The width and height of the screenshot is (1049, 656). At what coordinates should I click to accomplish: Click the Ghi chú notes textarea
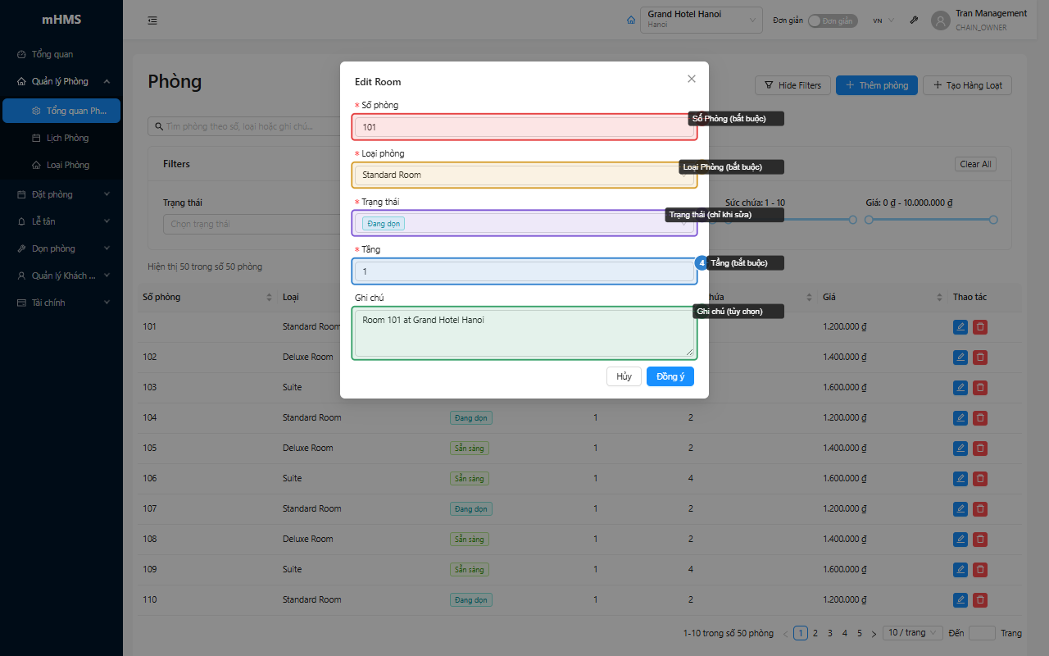coord(524,333)
